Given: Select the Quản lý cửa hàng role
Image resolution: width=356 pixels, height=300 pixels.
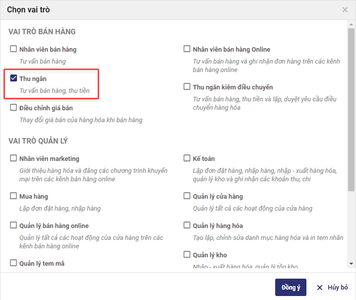Looking at the screenshot, I should (187, 196).
